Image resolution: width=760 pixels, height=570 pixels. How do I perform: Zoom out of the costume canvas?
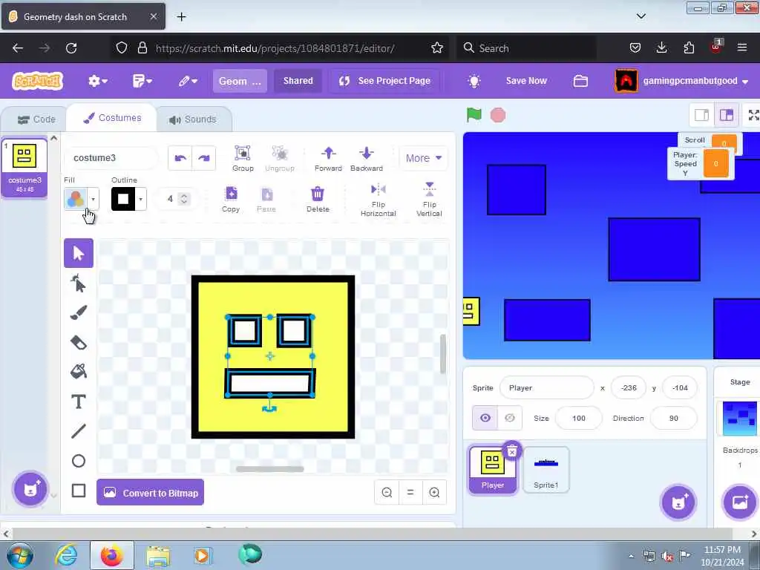[387, 493]
